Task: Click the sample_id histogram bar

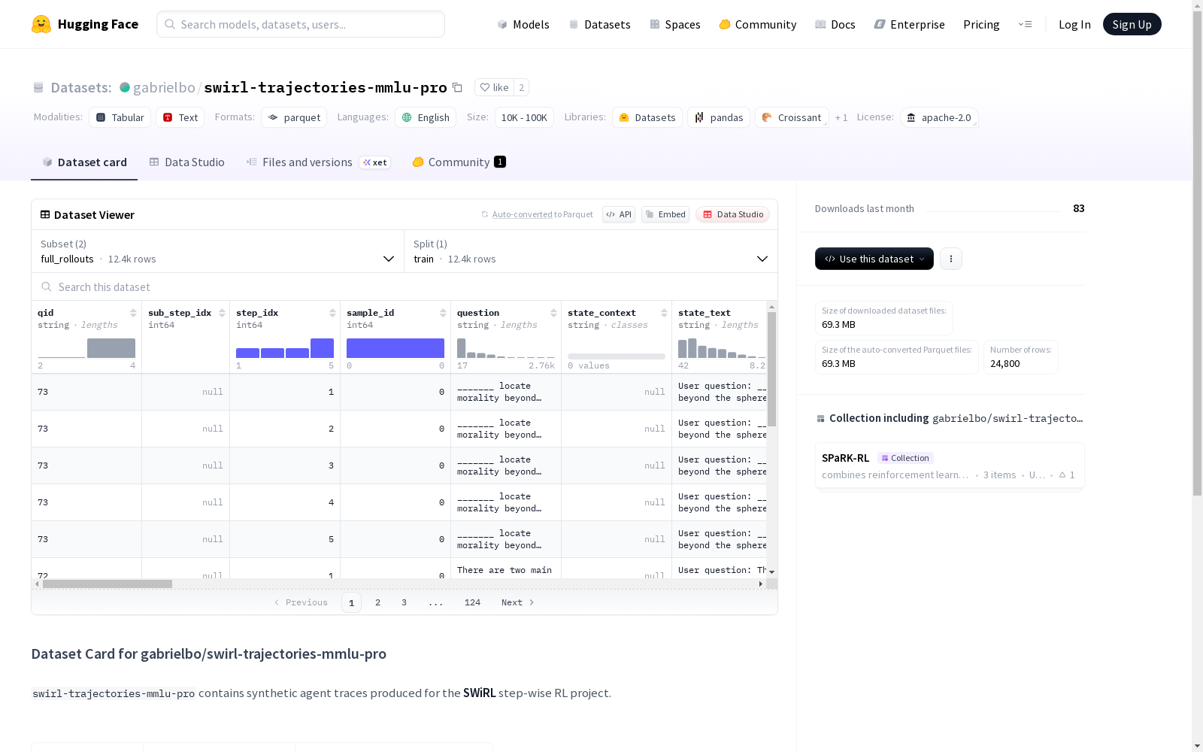Action: (395, 348)
